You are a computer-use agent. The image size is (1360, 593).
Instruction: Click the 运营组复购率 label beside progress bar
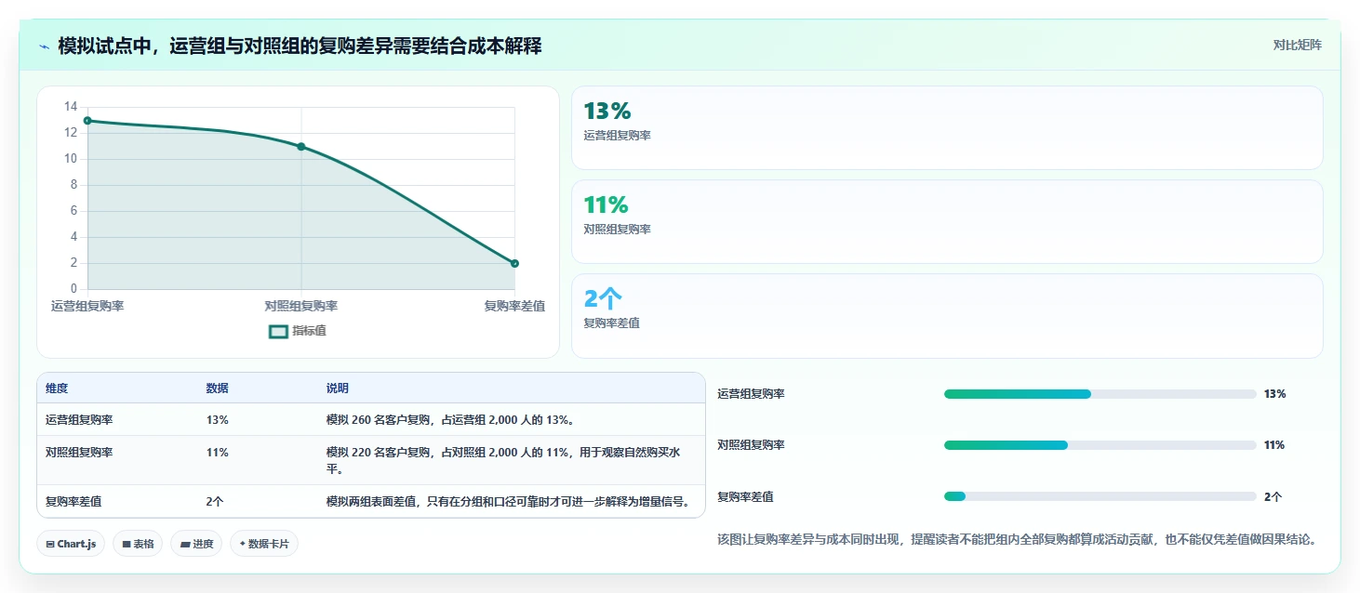(x=752, y=394)
